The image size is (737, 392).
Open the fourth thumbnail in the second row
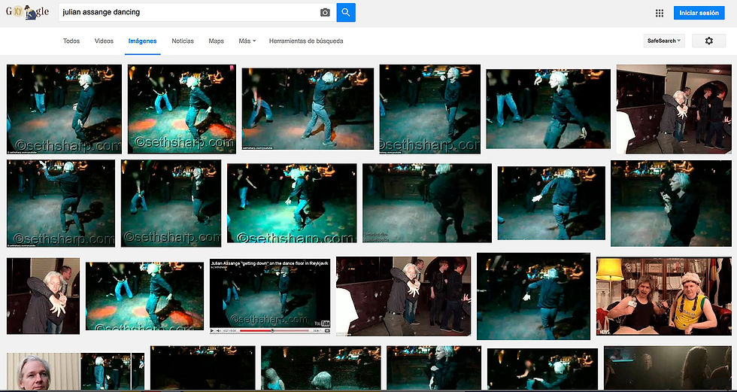click(427, 203)
